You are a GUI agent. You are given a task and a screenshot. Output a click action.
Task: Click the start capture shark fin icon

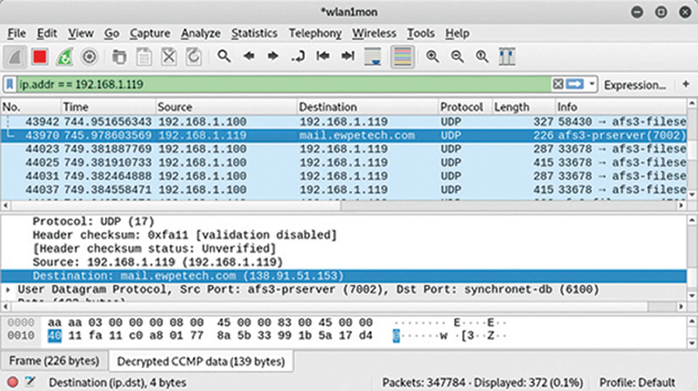pos(15,57)
